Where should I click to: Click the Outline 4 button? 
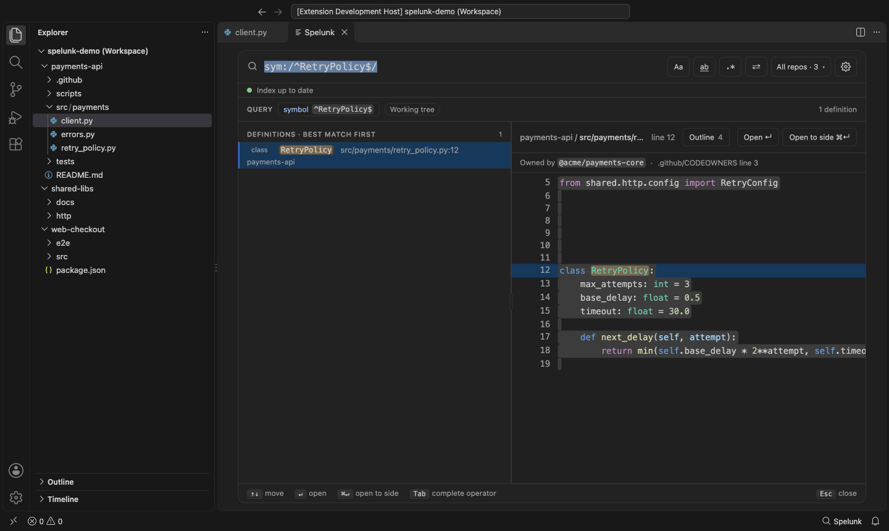pyautogui.click(x=706, y=137)
